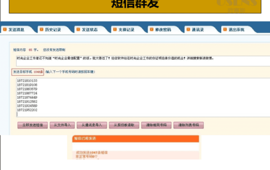
Task: Open the 发送消息 tab
Action: pyautogui.click(x=17, y=30)
